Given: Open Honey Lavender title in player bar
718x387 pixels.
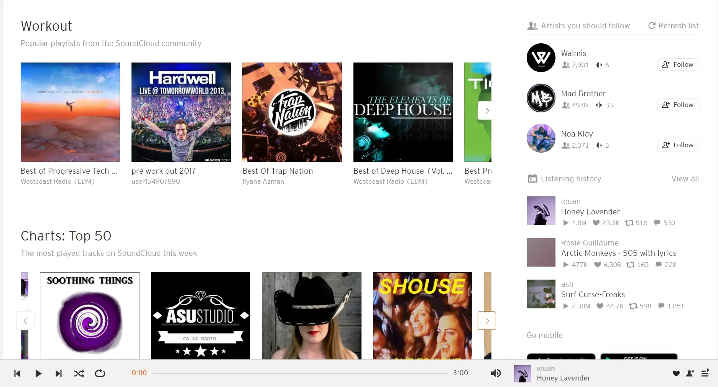Looking at the screenshot, I should click(x=564, y=378).
